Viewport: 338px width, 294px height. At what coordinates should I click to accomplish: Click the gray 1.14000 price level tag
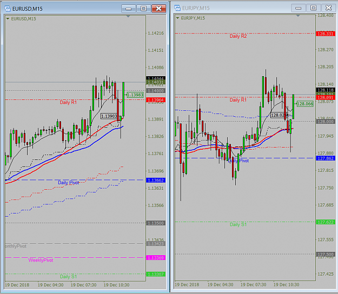point(156,91)
